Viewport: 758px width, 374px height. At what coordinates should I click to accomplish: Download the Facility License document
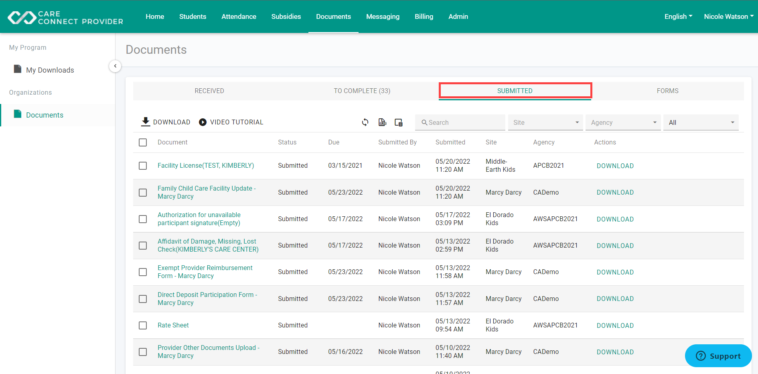click(x=615, y=166)
